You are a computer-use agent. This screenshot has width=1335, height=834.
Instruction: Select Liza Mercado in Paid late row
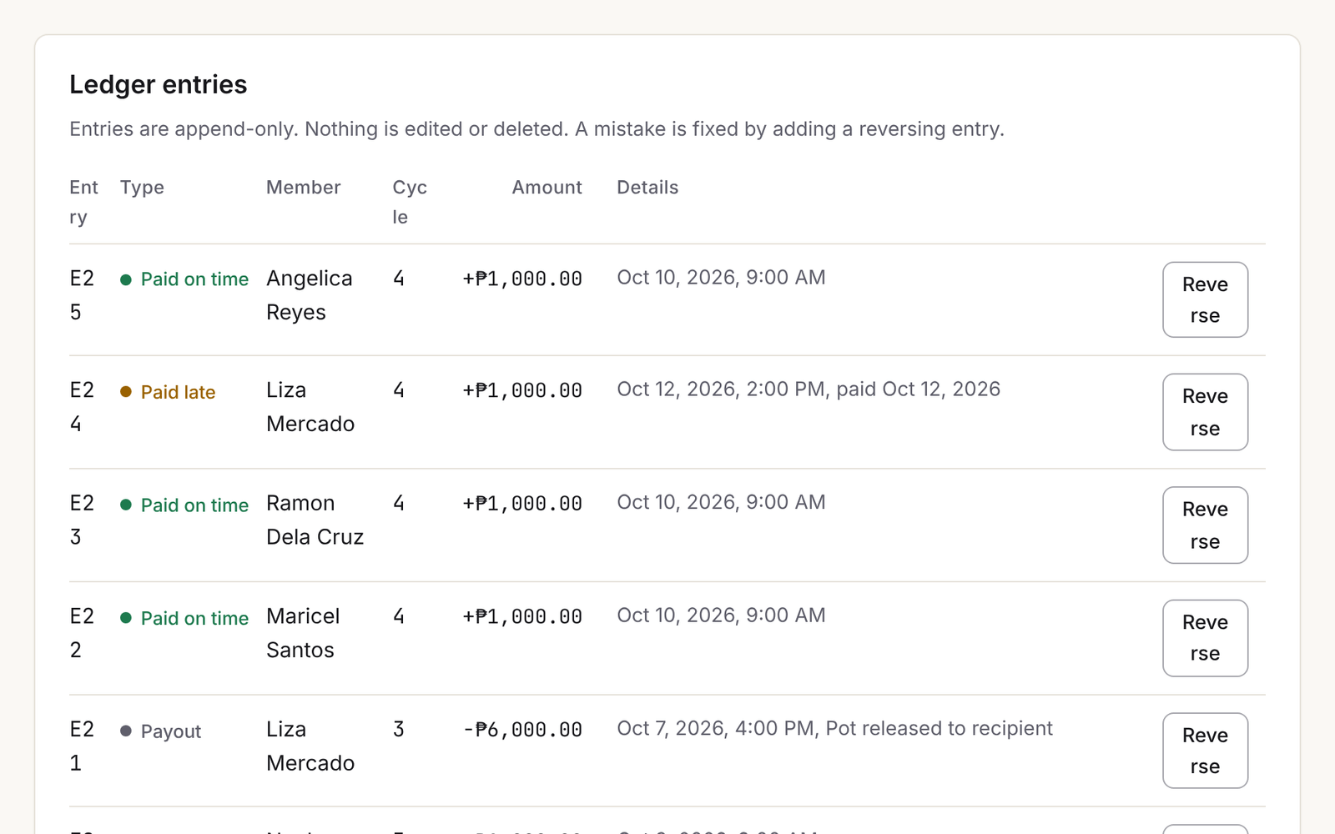310,407
